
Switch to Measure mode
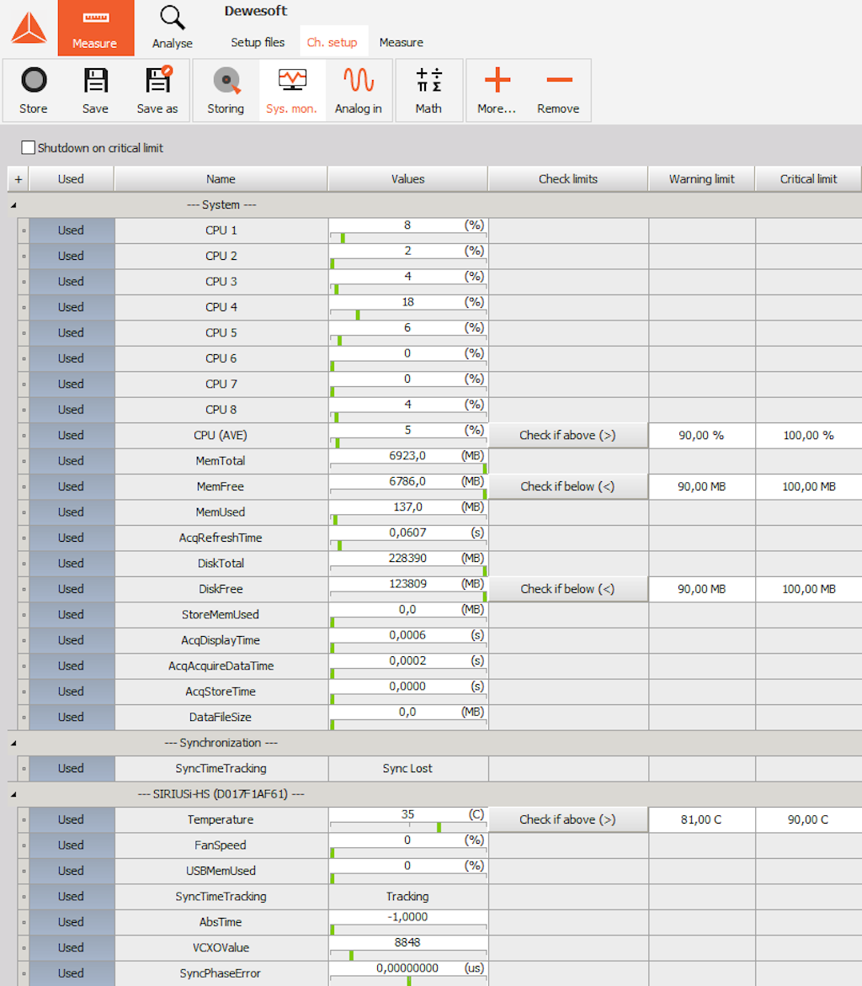coord(96,28)
